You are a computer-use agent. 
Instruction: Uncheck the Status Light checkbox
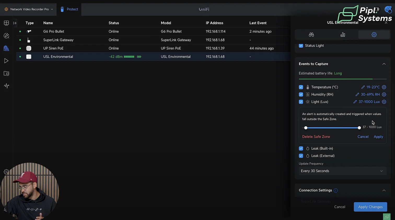tap(301, 45)
